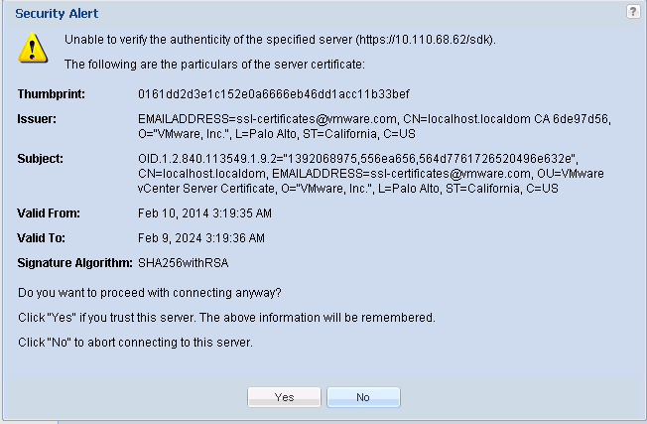Click the unable to verify authenticity message
647x424 pixels.
click(280, 40)
